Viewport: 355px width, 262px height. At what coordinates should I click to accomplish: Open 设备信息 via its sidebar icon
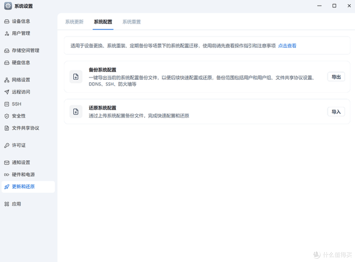(7, 21)
